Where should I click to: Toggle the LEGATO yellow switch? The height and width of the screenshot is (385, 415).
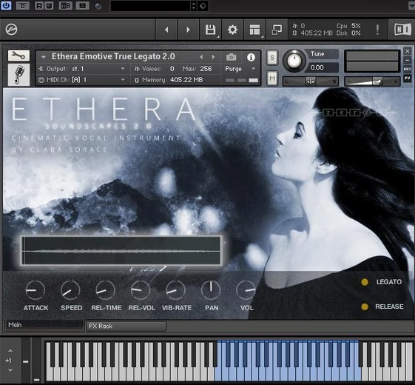coord(365,282)
